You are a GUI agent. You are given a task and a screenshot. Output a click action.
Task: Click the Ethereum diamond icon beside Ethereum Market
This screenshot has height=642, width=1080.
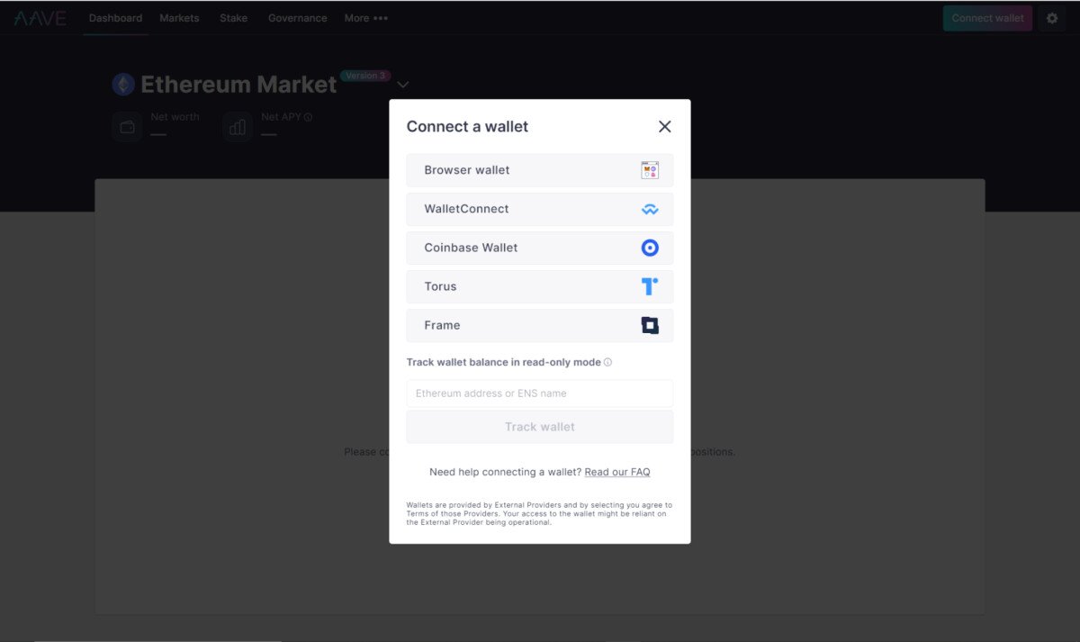click(x=123, y=83)
